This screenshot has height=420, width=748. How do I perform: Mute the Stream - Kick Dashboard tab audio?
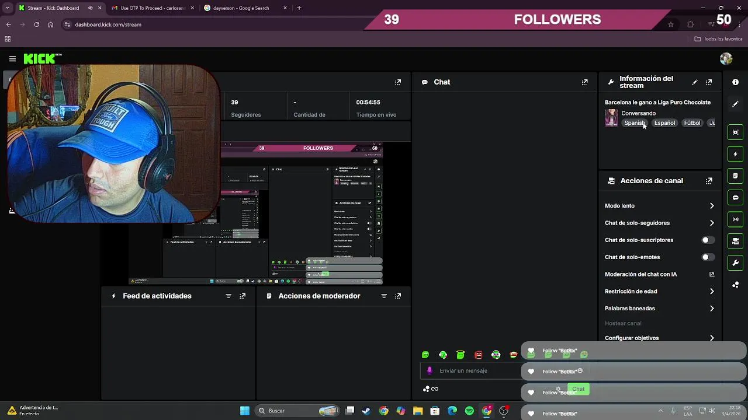tap(90, 8)
